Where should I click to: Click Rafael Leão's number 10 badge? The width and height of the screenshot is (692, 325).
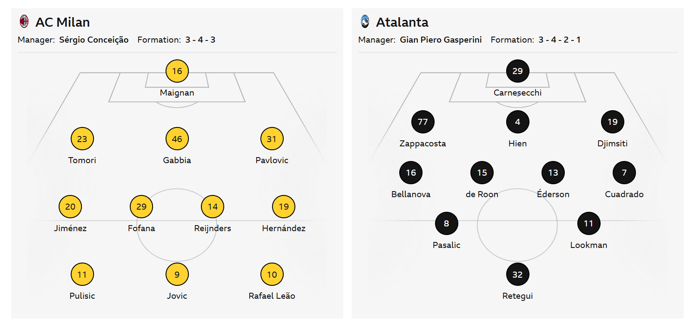click(272, 274)
